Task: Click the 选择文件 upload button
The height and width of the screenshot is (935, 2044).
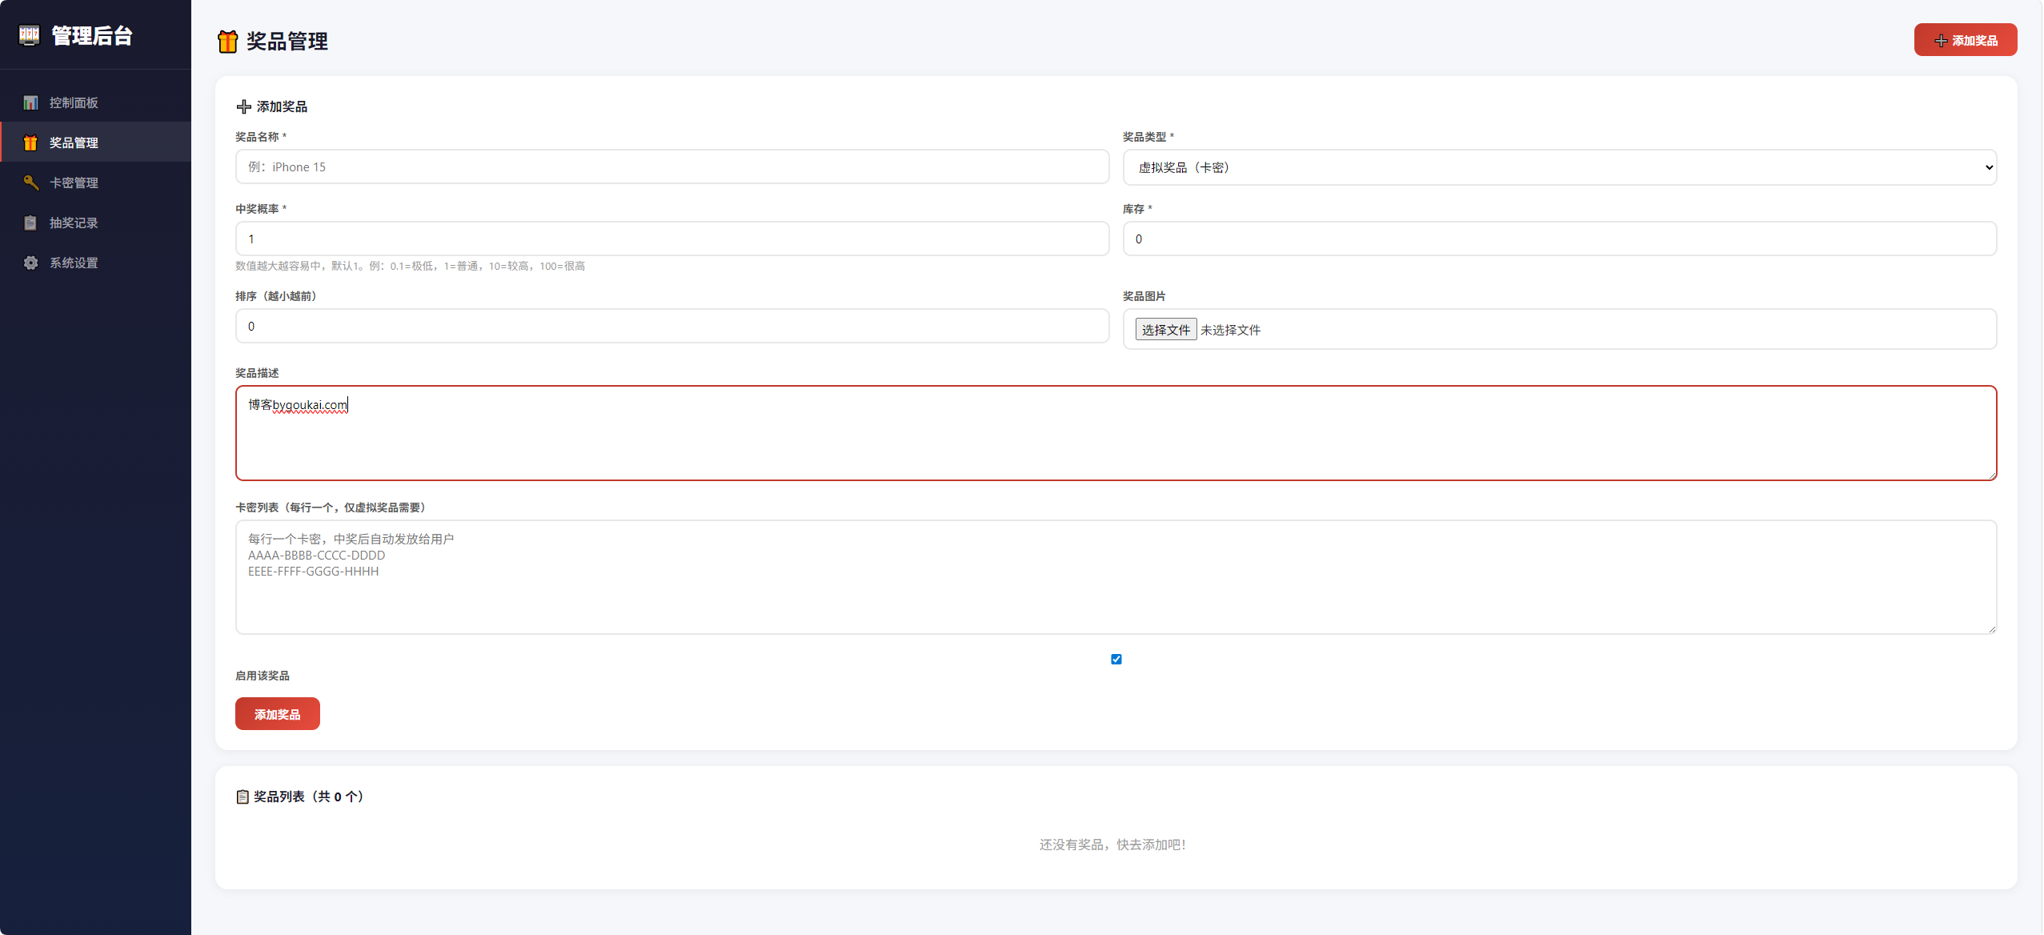Action: coord(1165,330)
